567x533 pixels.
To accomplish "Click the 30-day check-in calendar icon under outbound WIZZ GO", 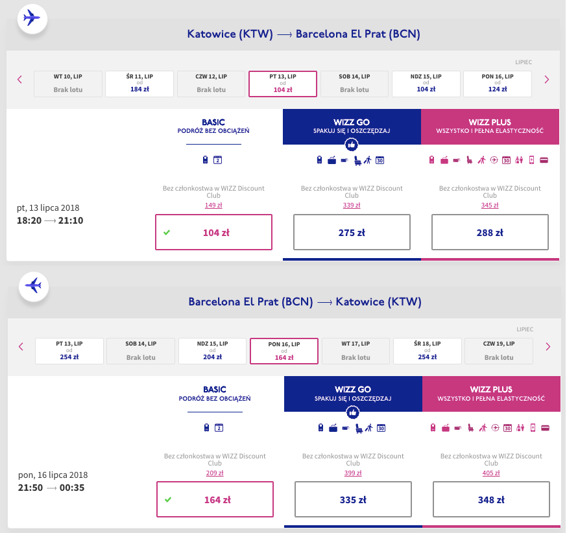I will (x=380, y=160).
